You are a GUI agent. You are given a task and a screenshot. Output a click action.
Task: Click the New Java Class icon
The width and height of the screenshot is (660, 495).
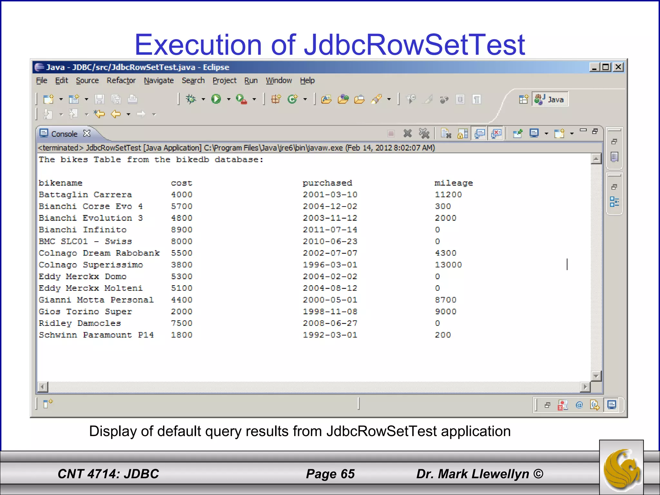point(293,99)
